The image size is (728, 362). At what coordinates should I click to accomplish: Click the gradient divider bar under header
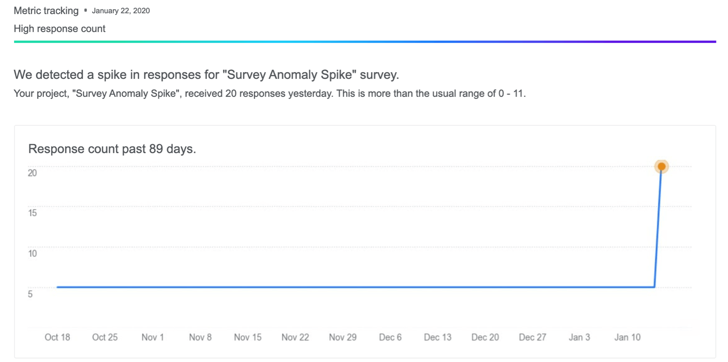point(365,42)
